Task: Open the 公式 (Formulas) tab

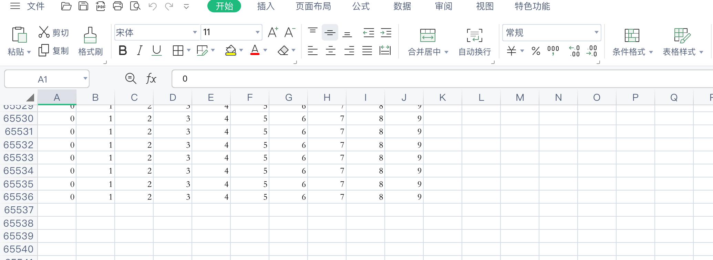Action: pos(361,6)
